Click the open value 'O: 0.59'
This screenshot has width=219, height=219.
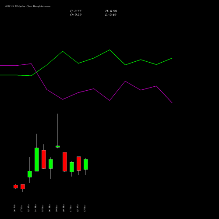(x=76, y=15)
